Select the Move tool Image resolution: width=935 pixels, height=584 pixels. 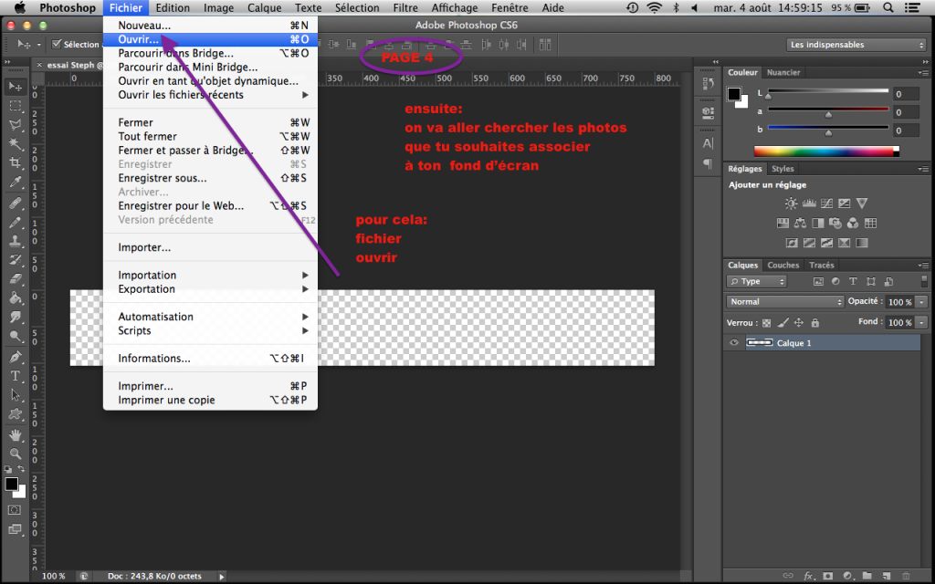15,87
